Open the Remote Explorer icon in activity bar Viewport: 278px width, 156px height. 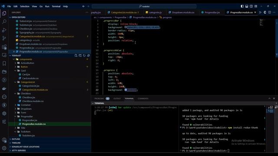click(4, 55)
